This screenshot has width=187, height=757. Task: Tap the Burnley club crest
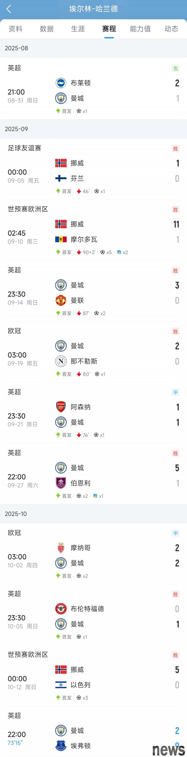[x=61, y=483]
